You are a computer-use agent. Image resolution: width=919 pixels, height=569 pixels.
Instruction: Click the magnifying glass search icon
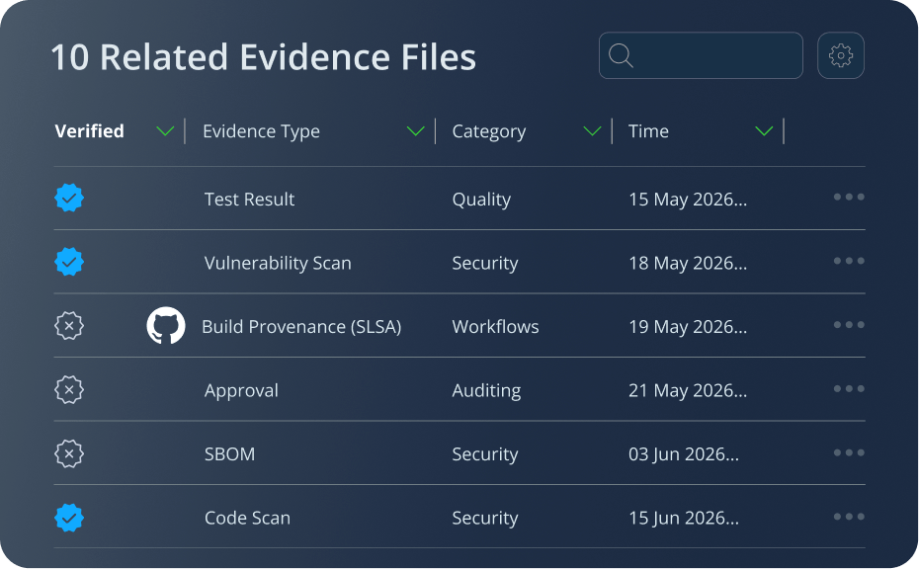coord(621,55)
